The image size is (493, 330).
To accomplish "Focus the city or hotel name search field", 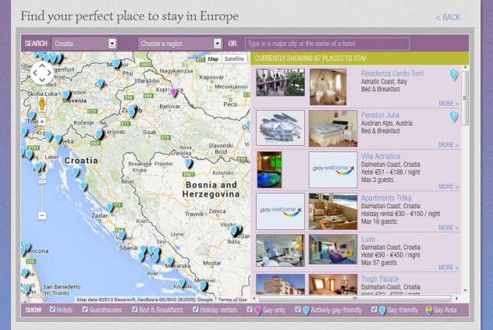I will [328, 44].
